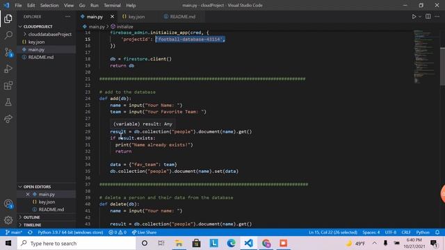The height and width of the screenshot is (250, 445).
Task: Open the Selection menu
Action: coord(49,6)
